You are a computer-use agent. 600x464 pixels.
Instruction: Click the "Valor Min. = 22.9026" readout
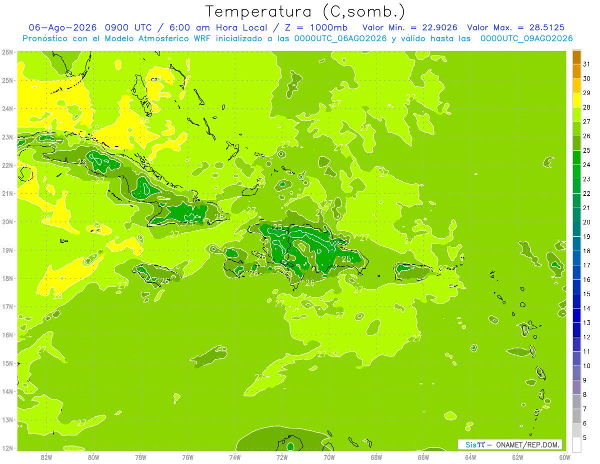410,28
